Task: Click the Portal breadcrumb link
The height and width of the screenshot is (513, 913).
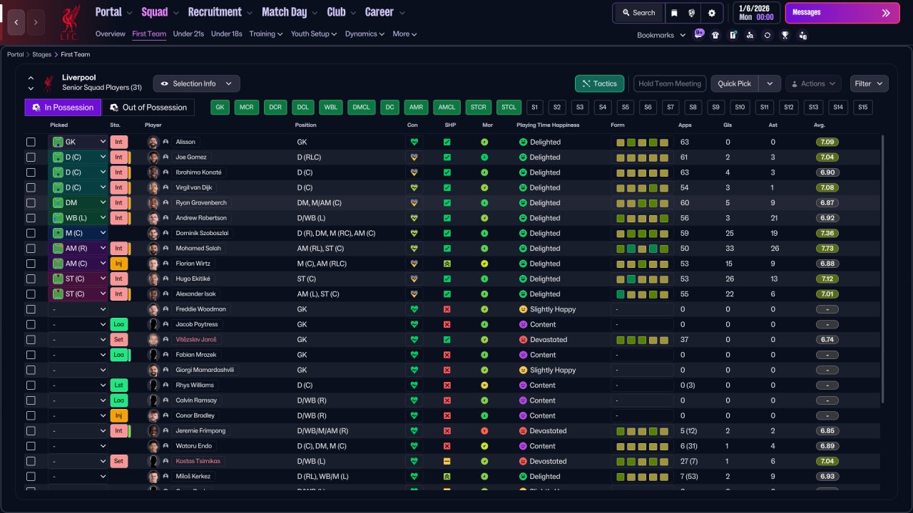Action: click(x=16, y=55)
